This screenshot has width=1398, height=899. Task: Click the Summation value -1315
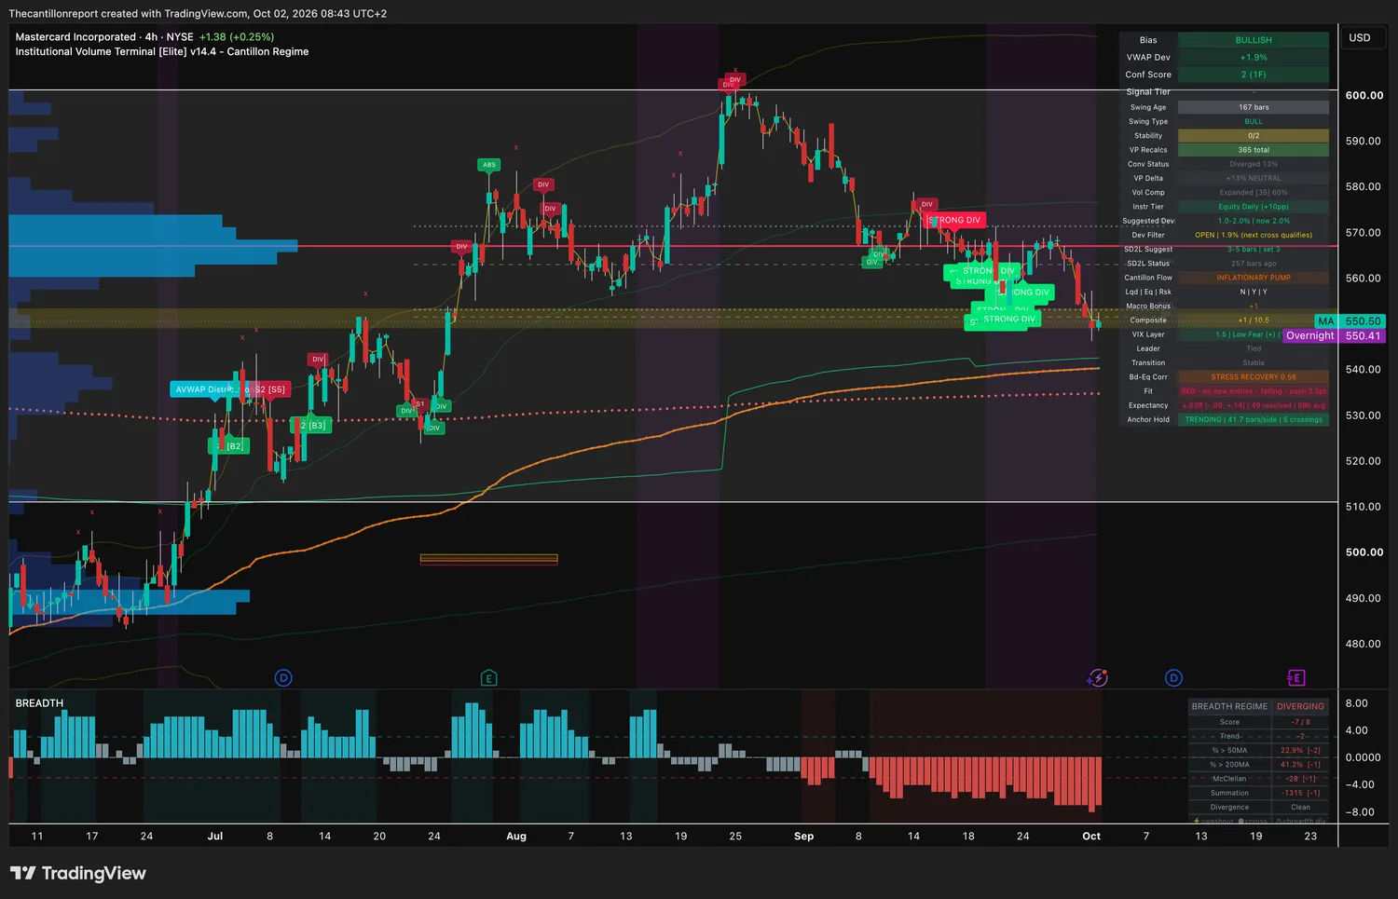click(1300, 793)
